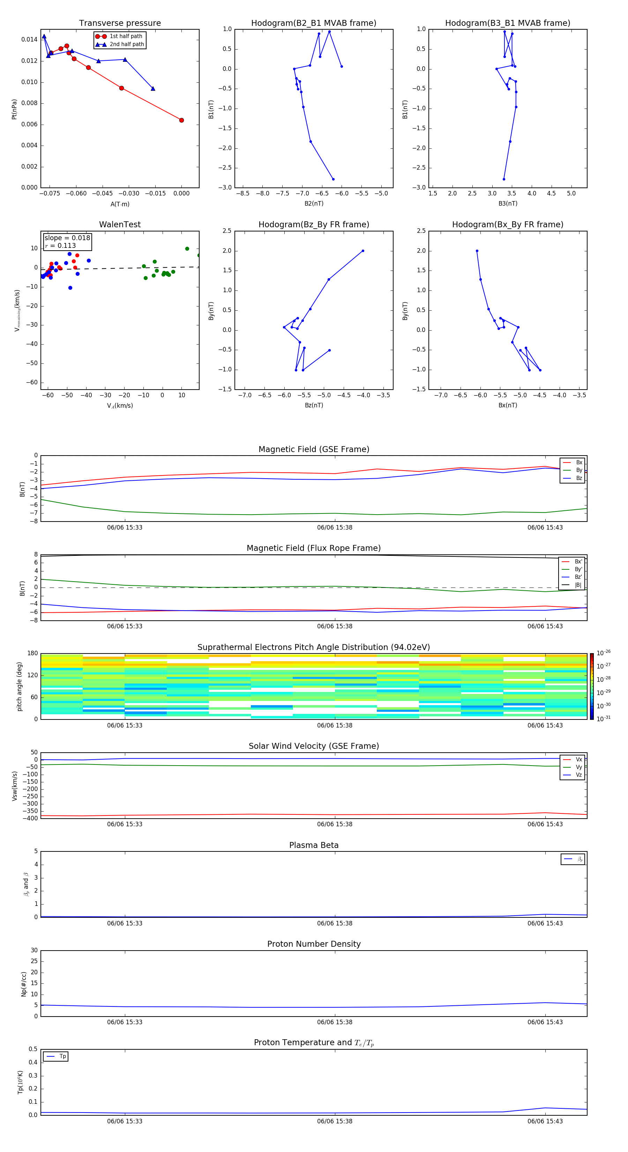Click the 'Proton Number Density' title
Viewport: 628px width, 1152px height.
tap(314, 944)
